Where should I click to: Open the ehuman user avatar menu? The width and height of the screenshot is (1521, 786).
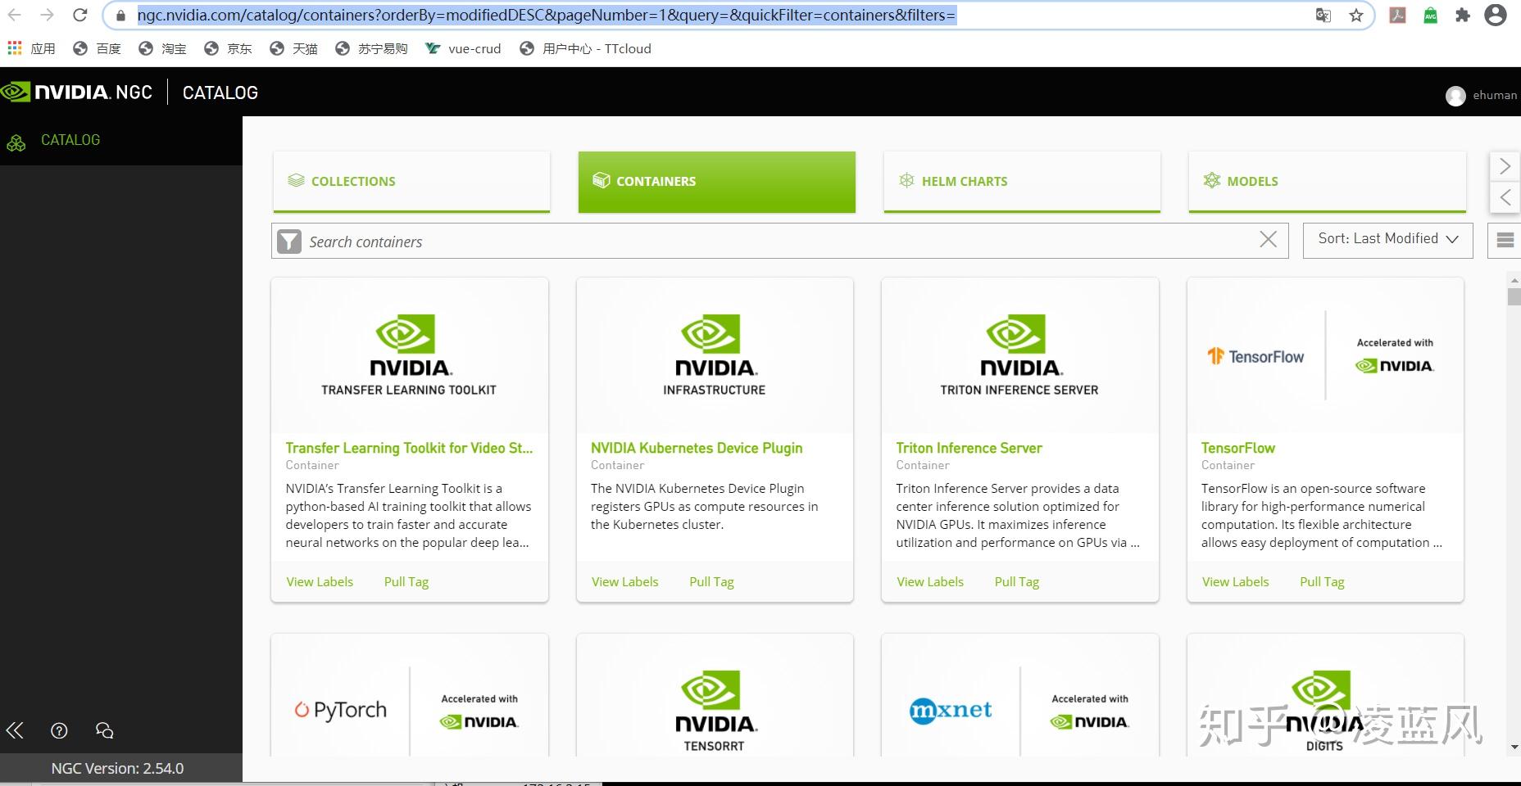click(1457, 96)
